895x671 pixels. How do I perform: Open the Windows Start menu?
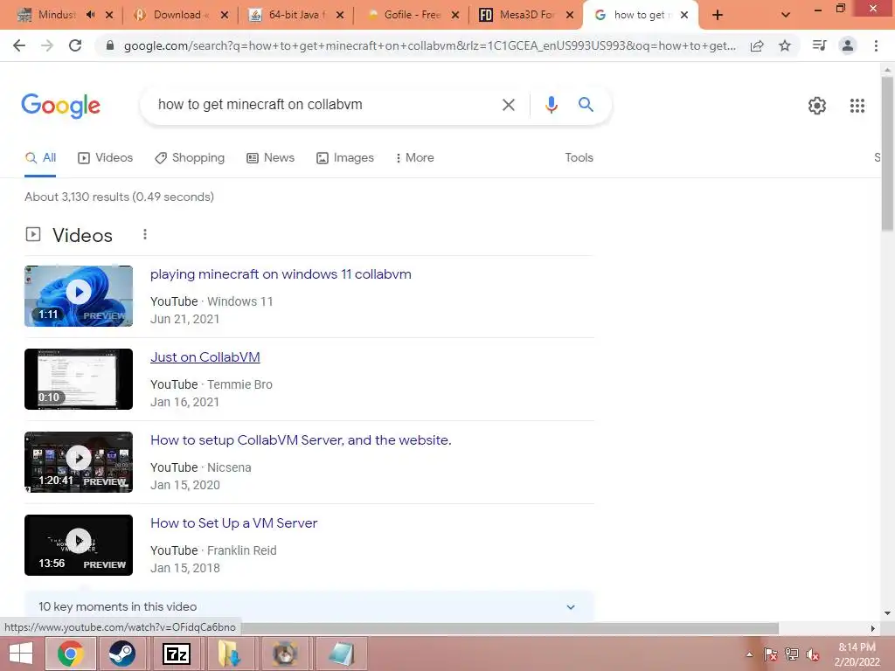click(21, 654)
